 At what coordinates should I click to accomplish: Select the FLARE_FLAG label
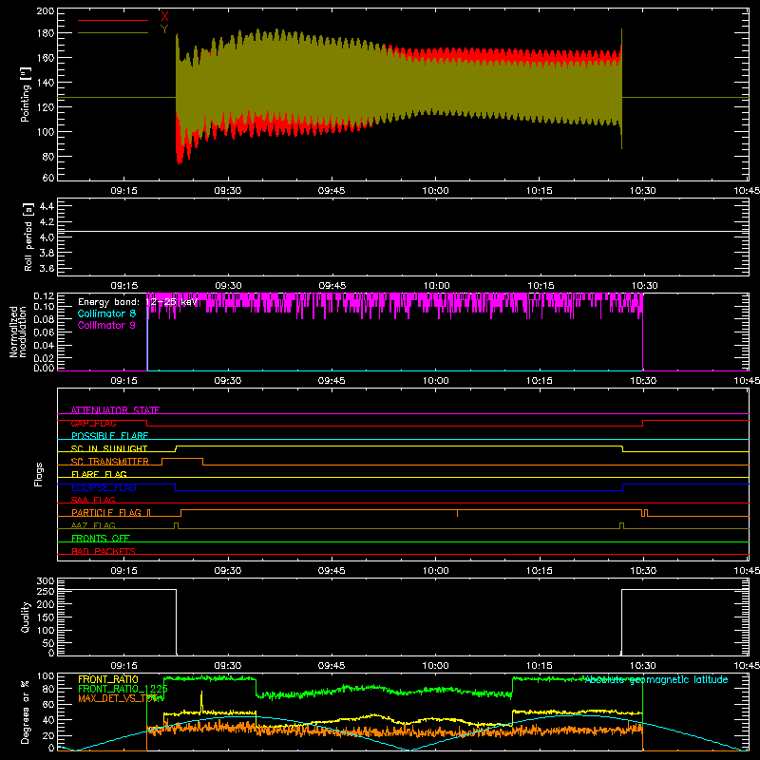[99, 474]
